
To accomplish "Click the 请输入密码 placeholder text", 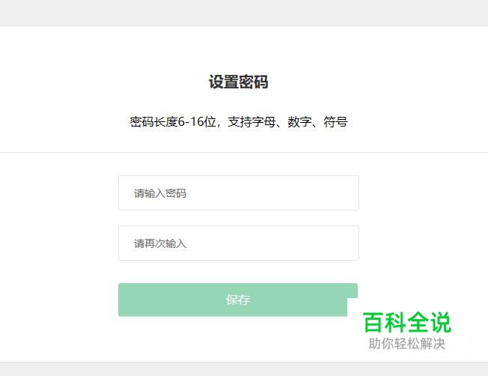I will [160, 193].
